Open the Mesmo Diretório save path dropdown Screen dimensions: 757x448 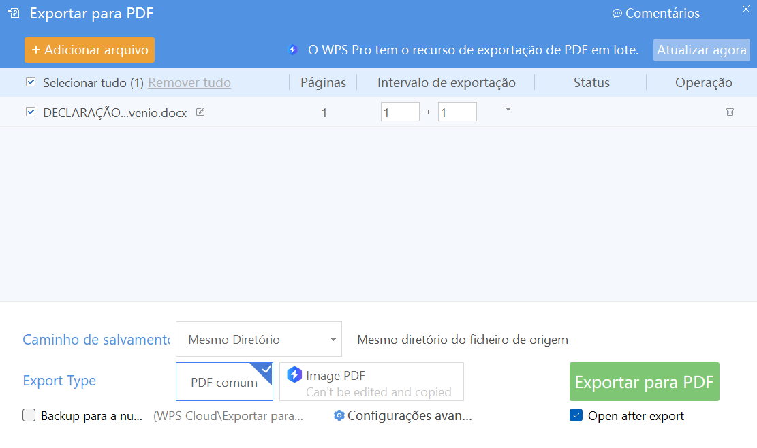click(258, 338)
